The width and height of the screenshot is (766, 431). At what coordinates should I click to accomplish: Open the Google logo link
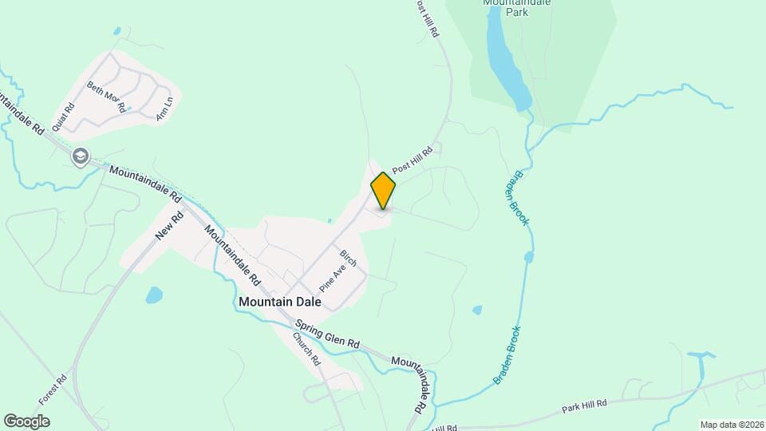point(27,421)
